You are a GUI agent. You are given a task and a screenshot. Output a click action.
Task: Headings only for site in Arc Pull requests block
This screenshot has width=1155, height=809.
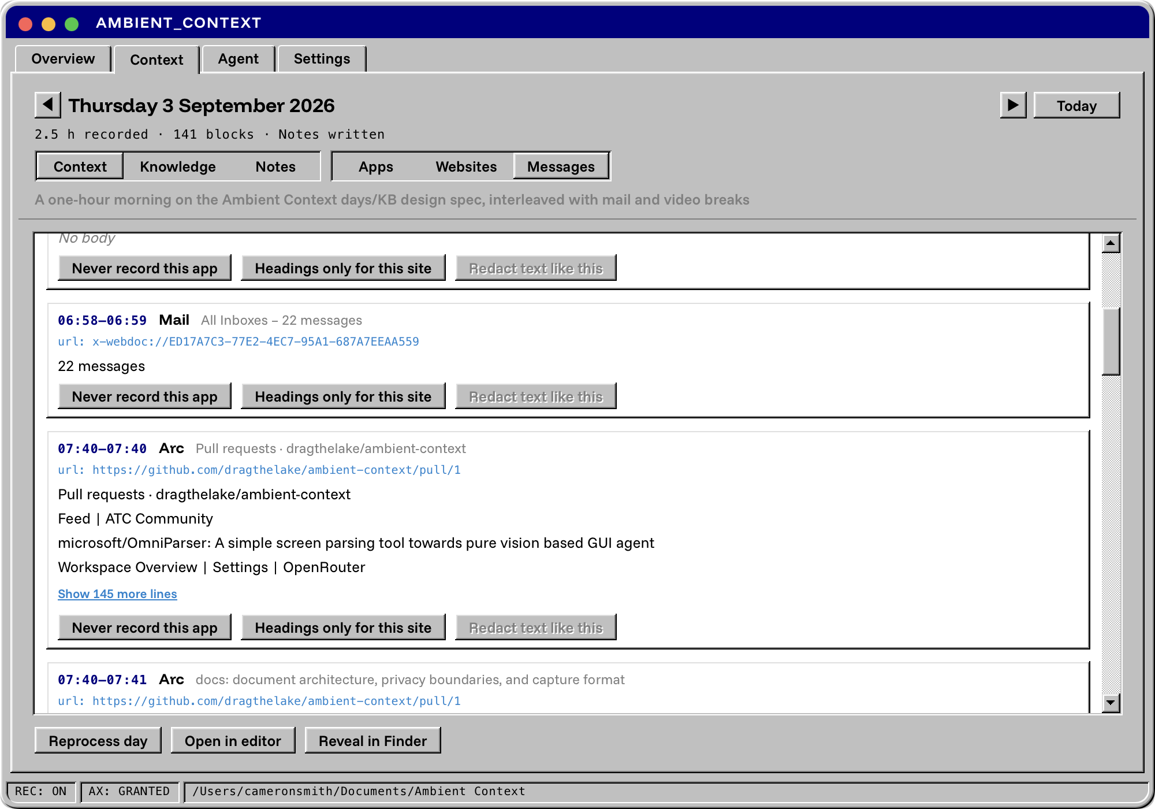343,628
